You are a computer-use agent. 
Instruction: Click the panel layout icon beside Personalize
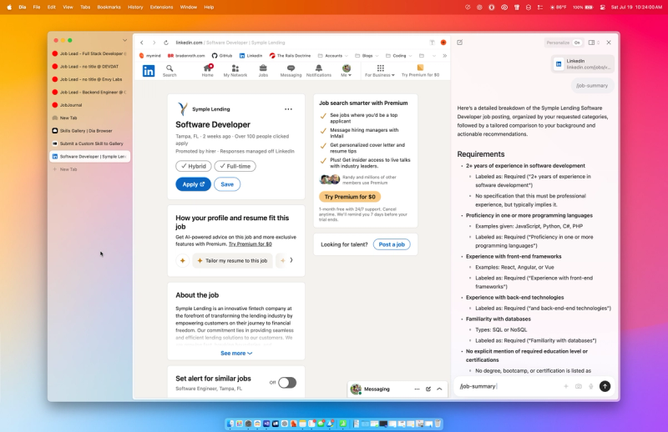click(x=591, y=43)
